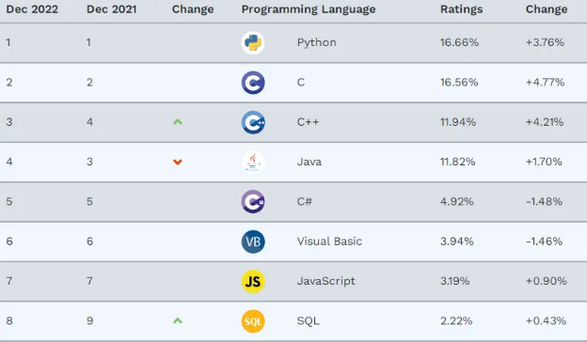
Task: Click the Programming Language column header
Action: point(309,9)
